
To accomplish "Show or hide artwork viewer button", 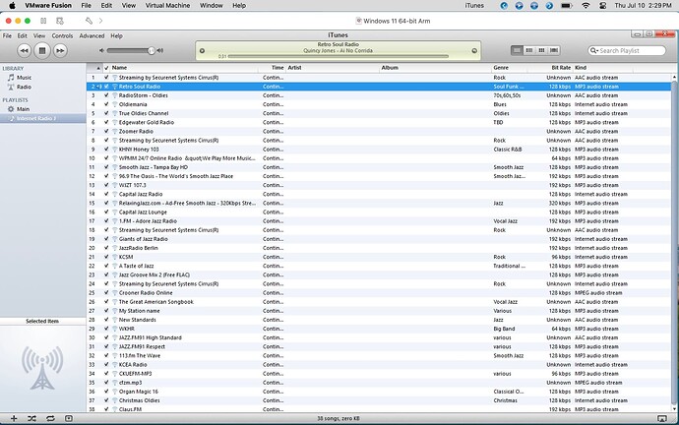I will pos(69,418).
